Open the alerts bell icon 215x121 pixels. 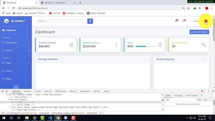coord(176,21)
